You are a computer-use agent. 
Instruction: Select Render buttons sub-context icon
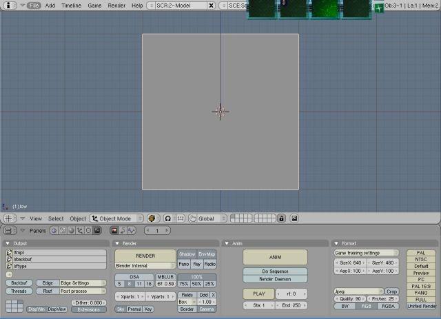tap(114, 231)
